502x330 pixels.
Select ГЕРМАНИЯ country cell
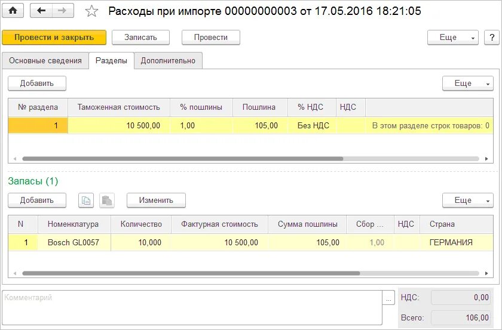[456, 243]
